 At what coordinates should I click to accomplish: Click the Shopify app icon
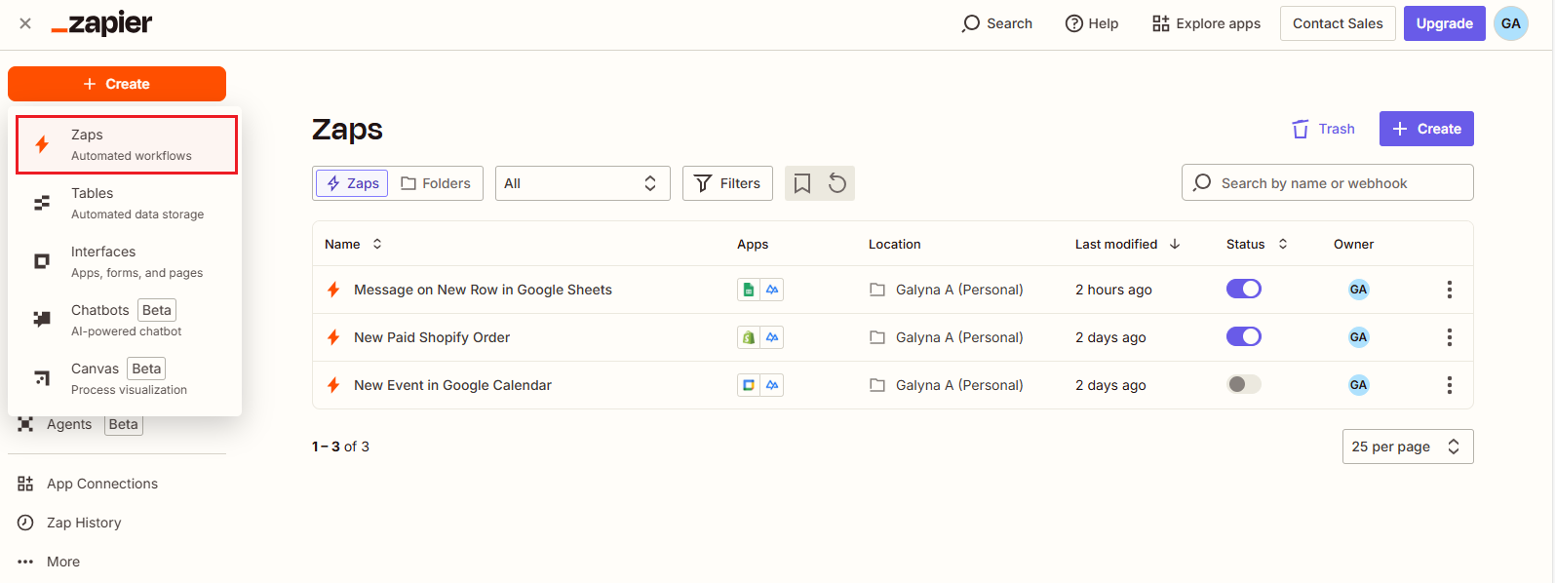(749, 337)
